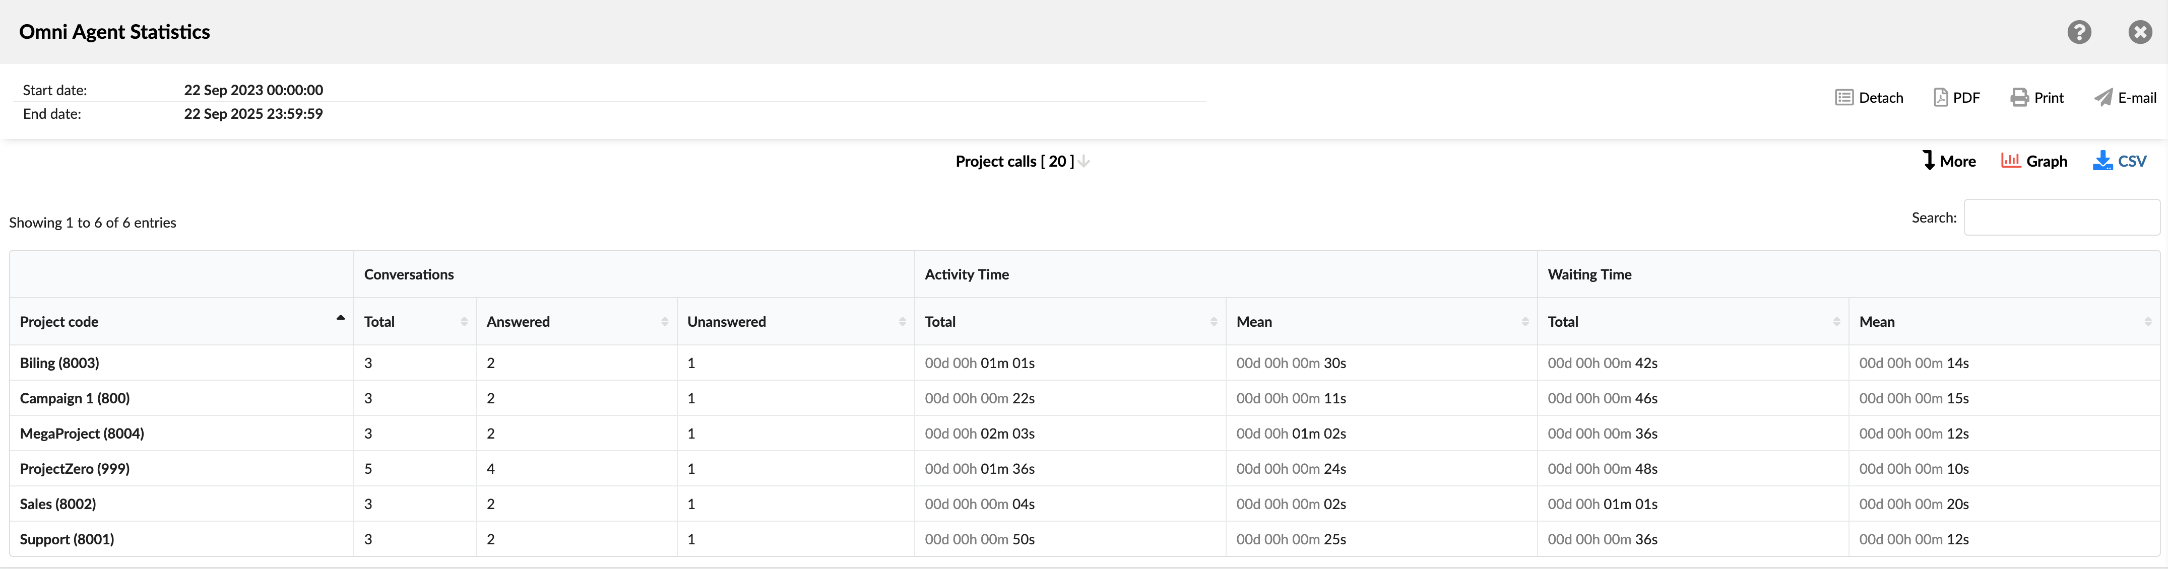
Task: Click the Campaign 1 (800) row
Action: pyautogui.click(x=75, y=398)
